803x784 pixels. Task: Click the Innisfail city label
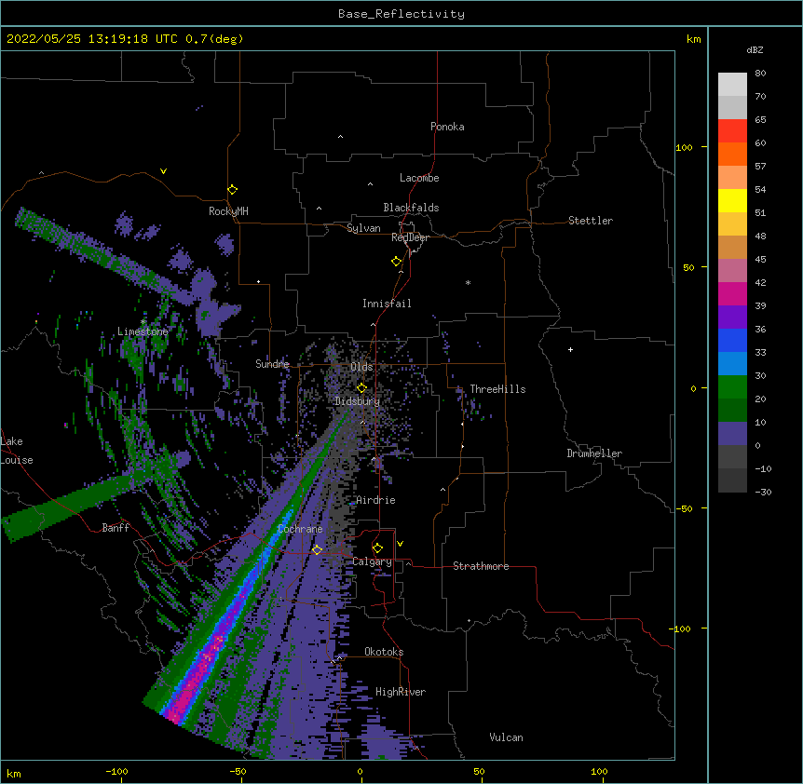pos(387,304)
